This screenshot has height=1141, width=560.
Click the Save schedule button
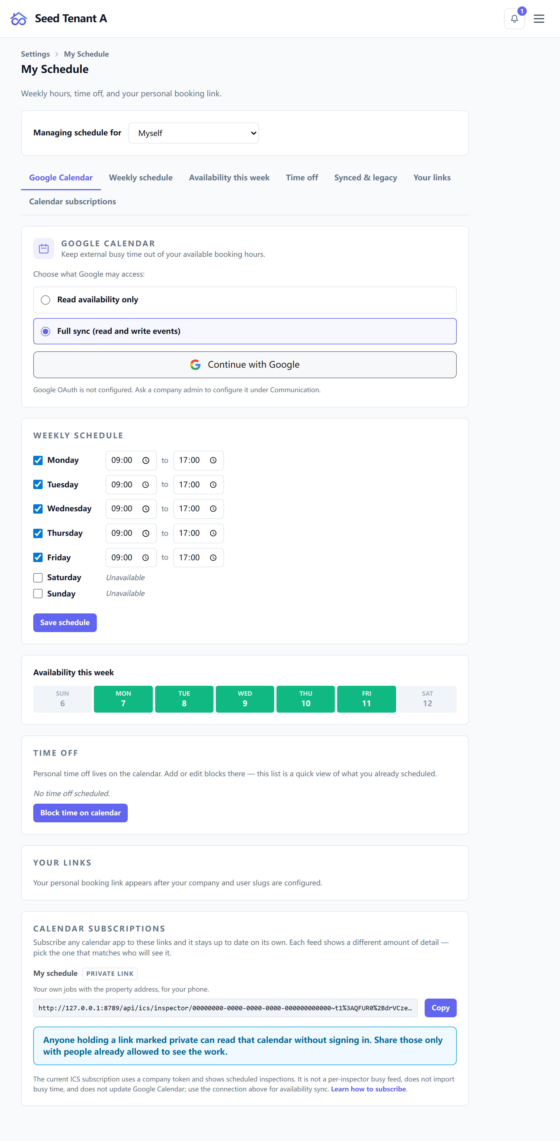tap(65, 623)
